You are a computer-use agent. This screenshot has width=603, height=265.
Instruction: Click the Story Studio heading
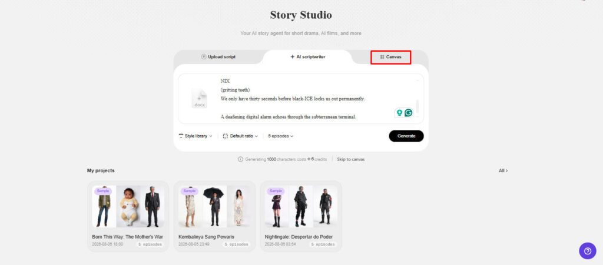(x=301, y=15)
